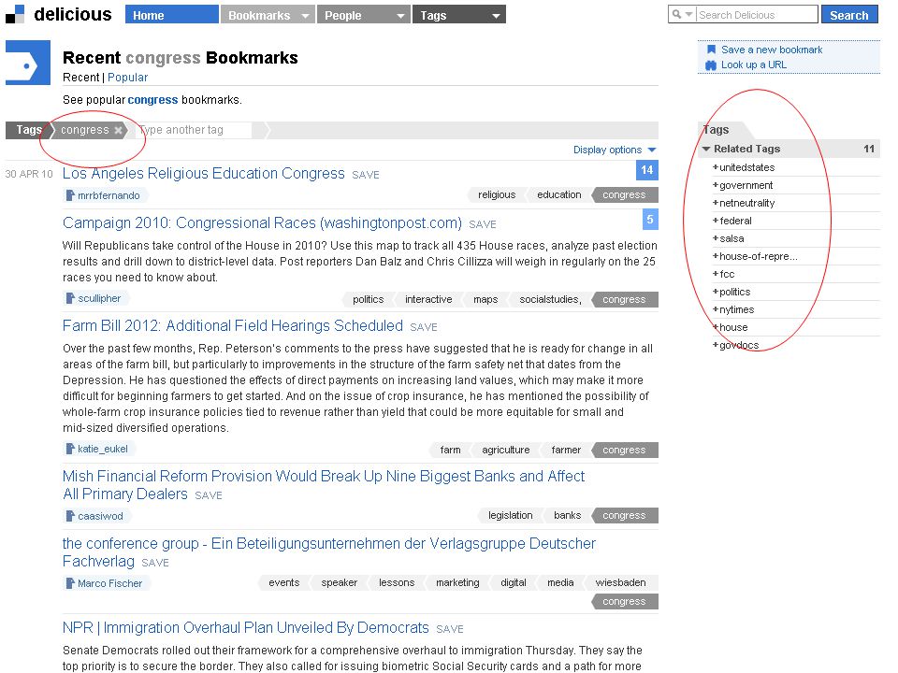This screenshot has width=898, height=673.
Task: Click the 5 saves count badge
Action: tap(650, 219)
